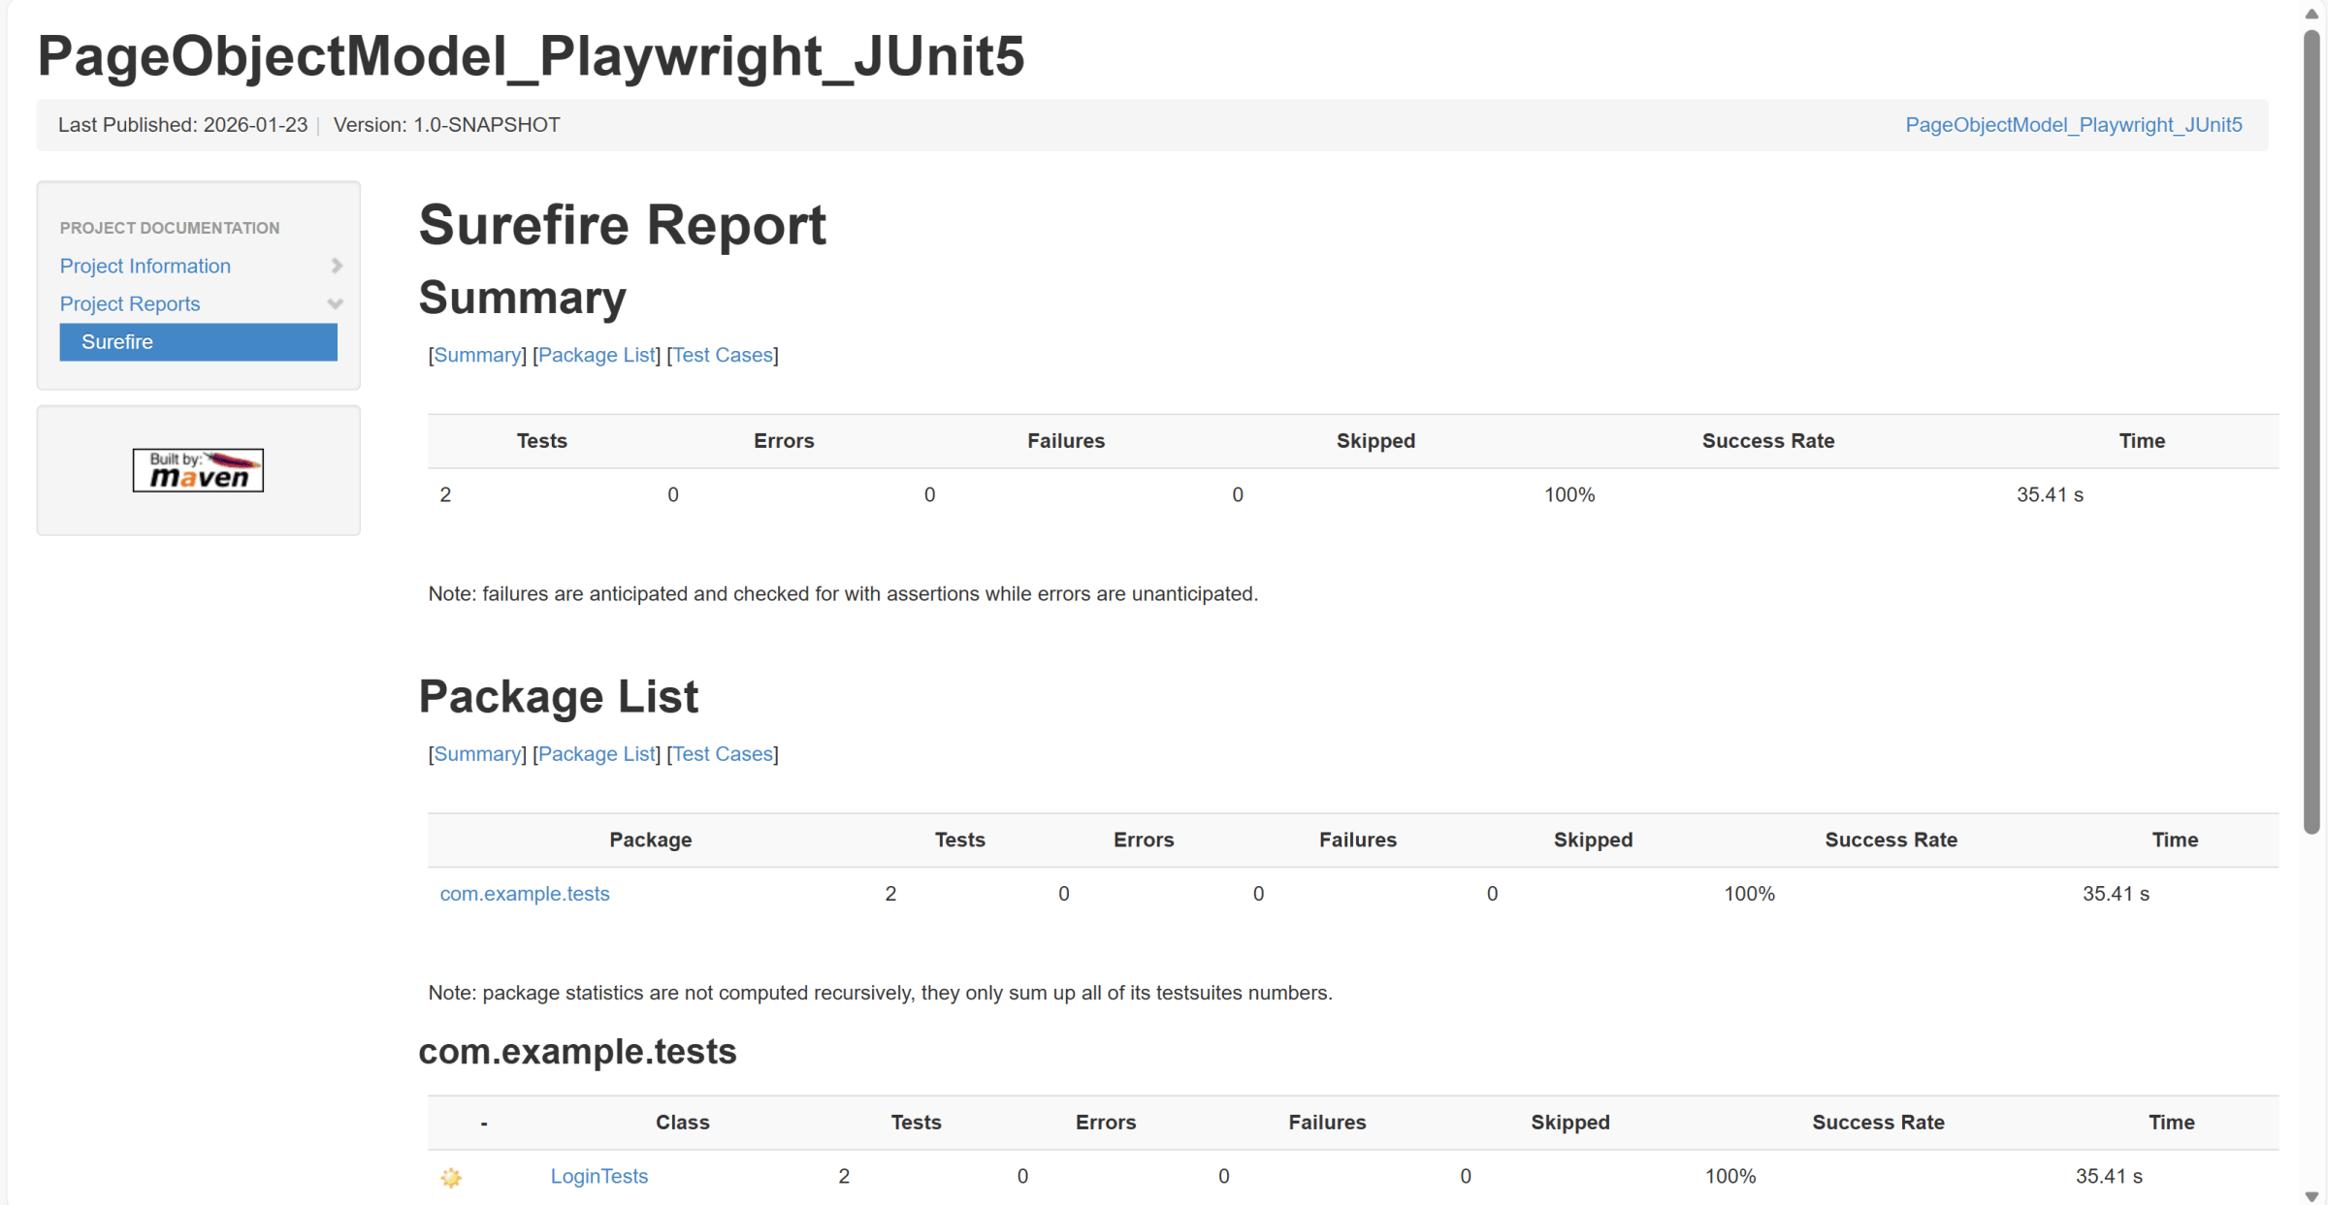Click the Built by Maven logo
Viewport: 2328px width, 1205px height.
click(x=198, y=470)
